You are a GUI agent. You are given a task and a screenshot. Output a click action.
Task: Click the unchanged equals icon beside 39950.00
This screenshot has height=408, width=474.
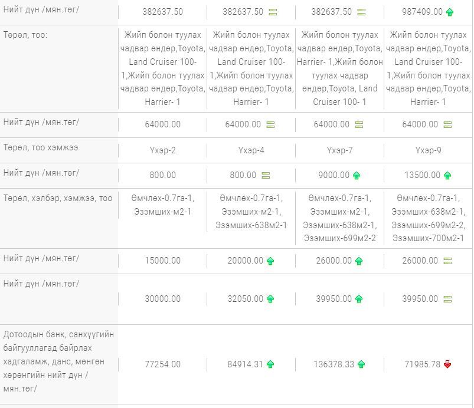point(447,299)
